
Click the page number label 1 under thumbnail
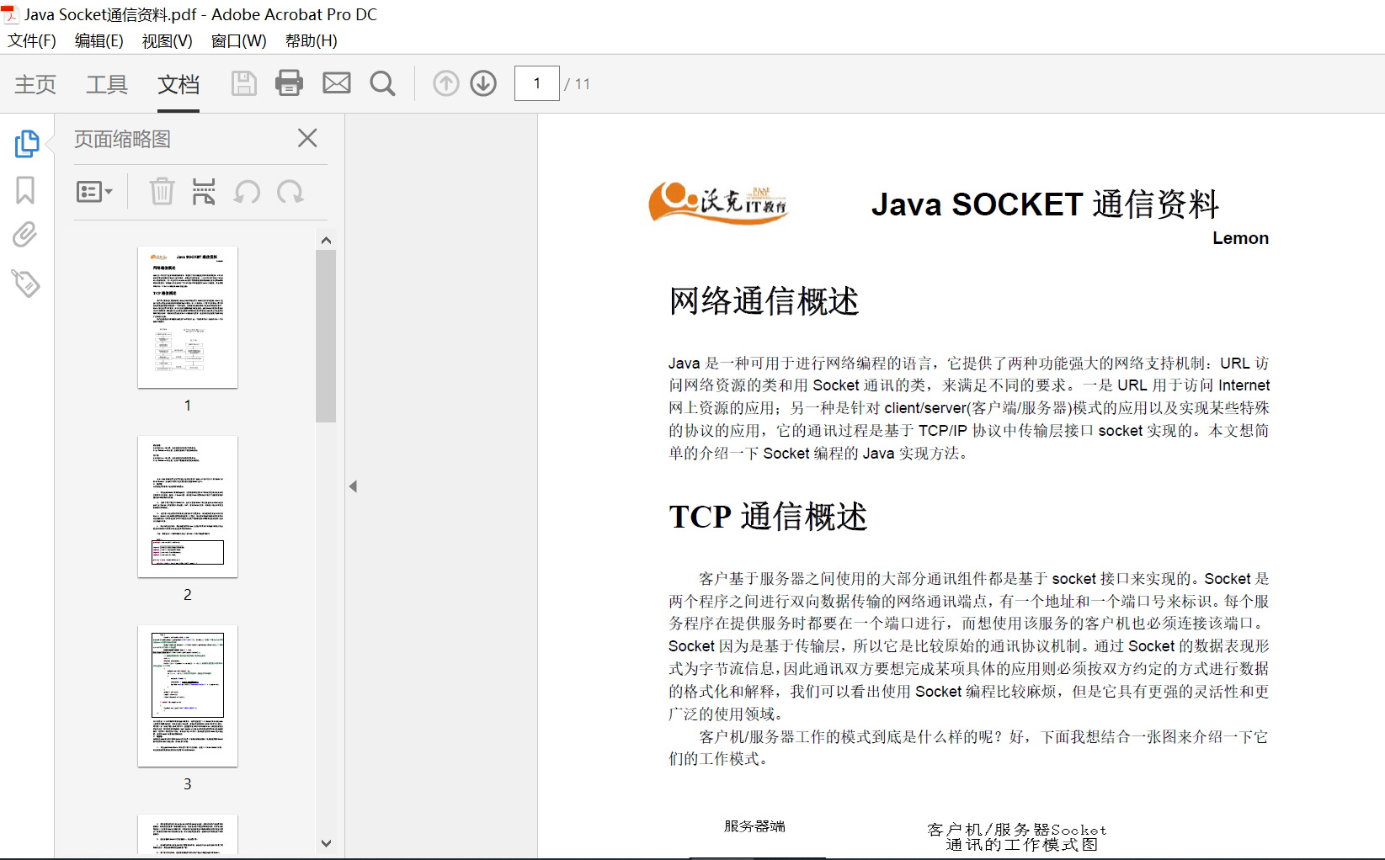tap(188, 405)
